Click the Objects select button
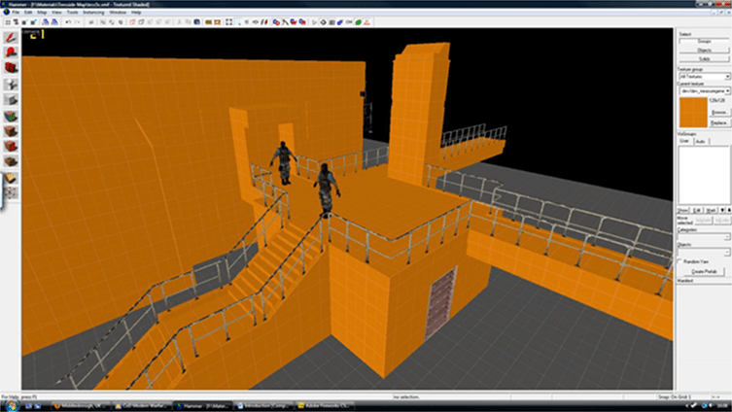The height and width of the screenshot is (412, 732). click(x=704, y=50)
